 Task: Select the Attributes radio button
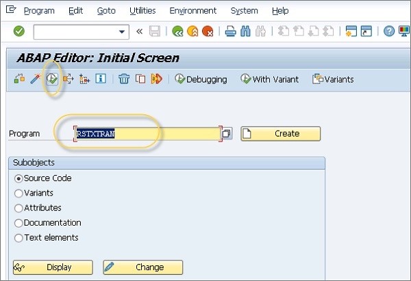tap(18, 209)
